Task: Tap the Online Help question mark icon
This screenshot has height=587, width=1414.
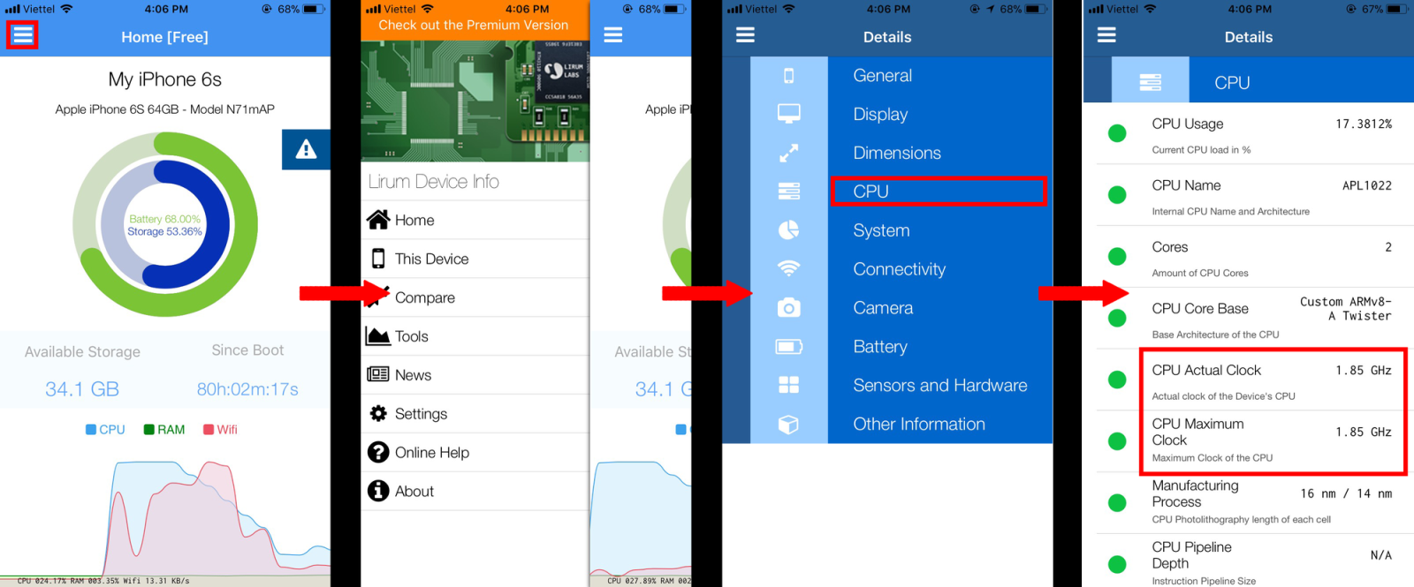Action: tap(378, 452)
